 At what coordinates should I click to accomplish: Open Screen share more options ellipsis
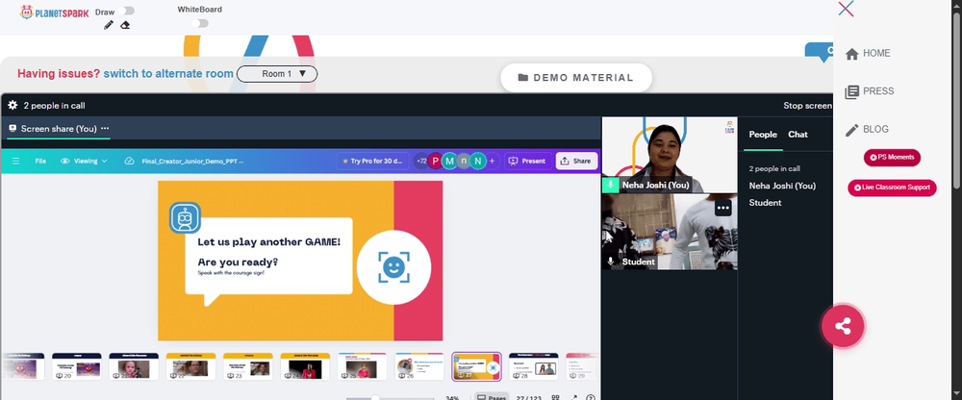point(105,128)
